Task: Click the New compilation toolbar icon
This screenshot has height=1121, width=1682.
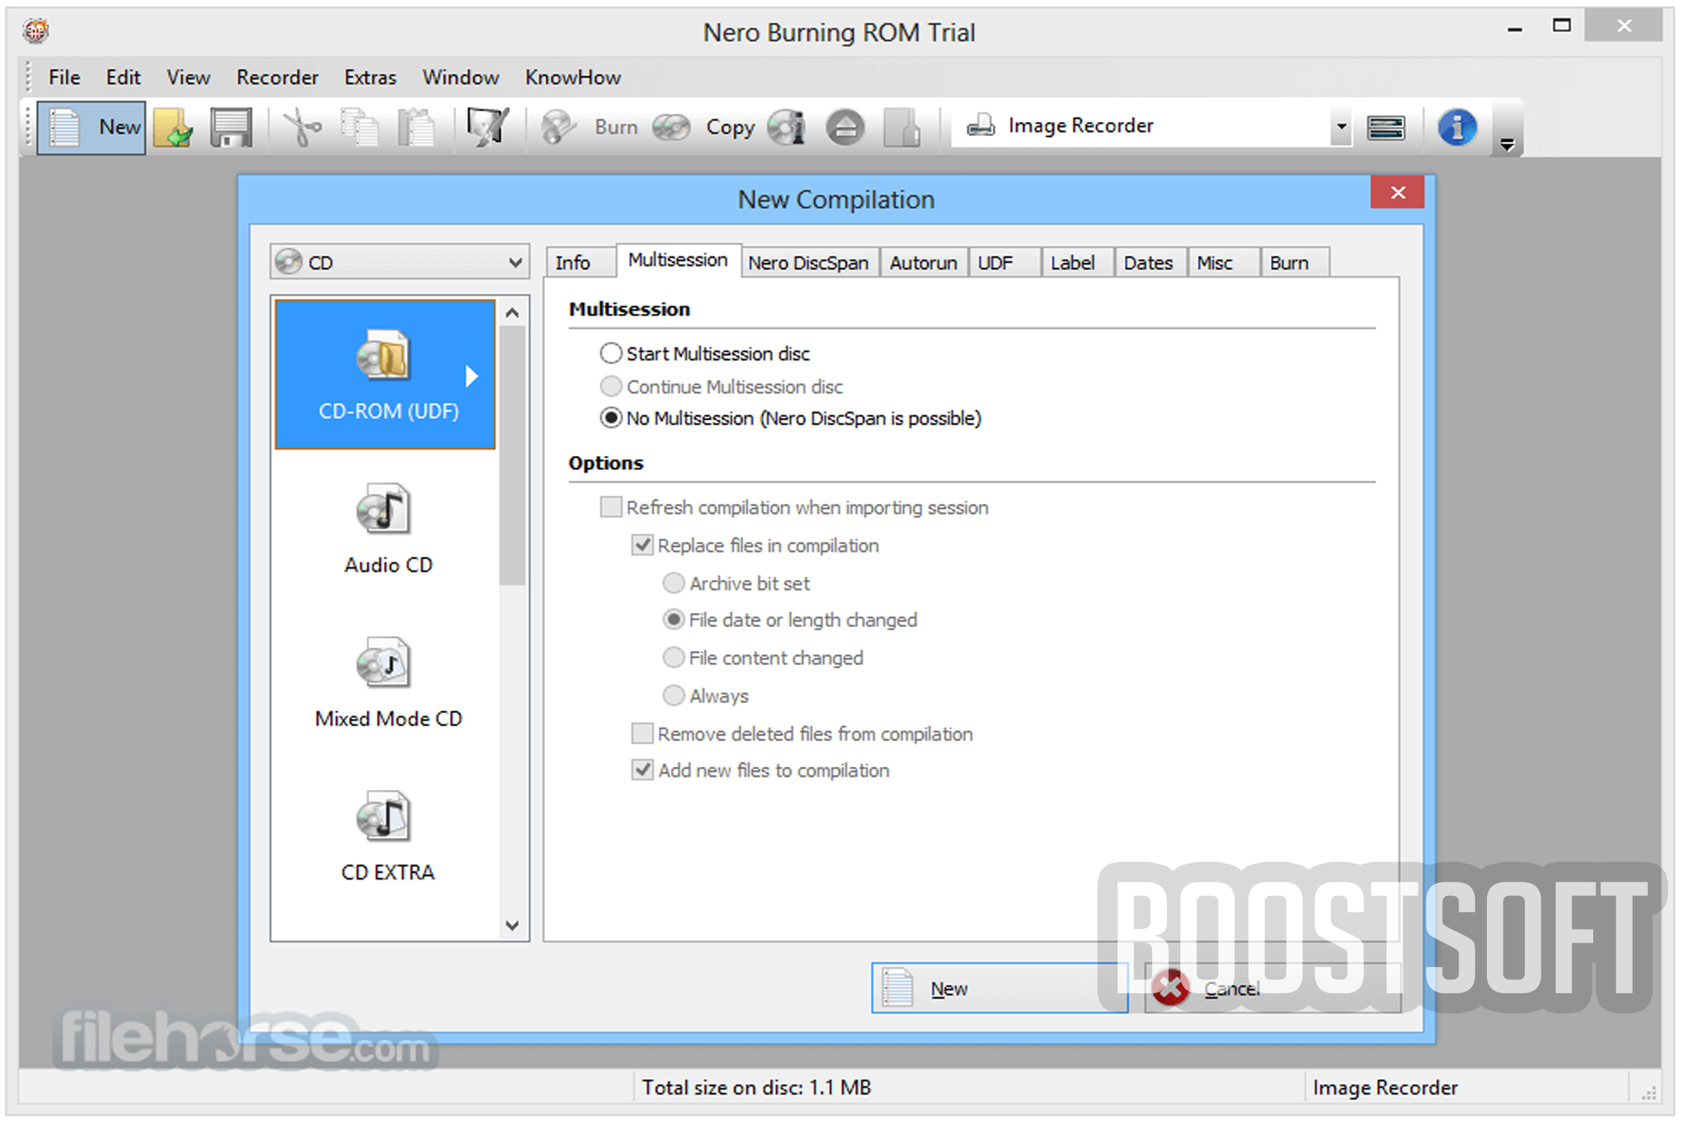Action: pyautogui.click(x=90, y=128)
